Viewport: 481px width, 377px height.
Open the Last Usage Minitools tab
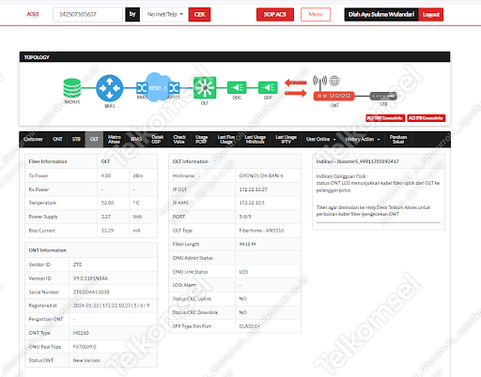[255, 139]
